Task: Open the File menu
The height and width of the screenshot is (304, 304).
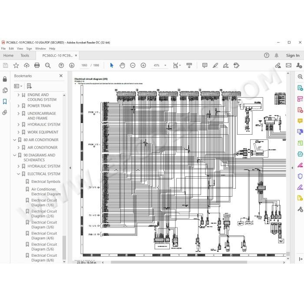Action: 3,49
